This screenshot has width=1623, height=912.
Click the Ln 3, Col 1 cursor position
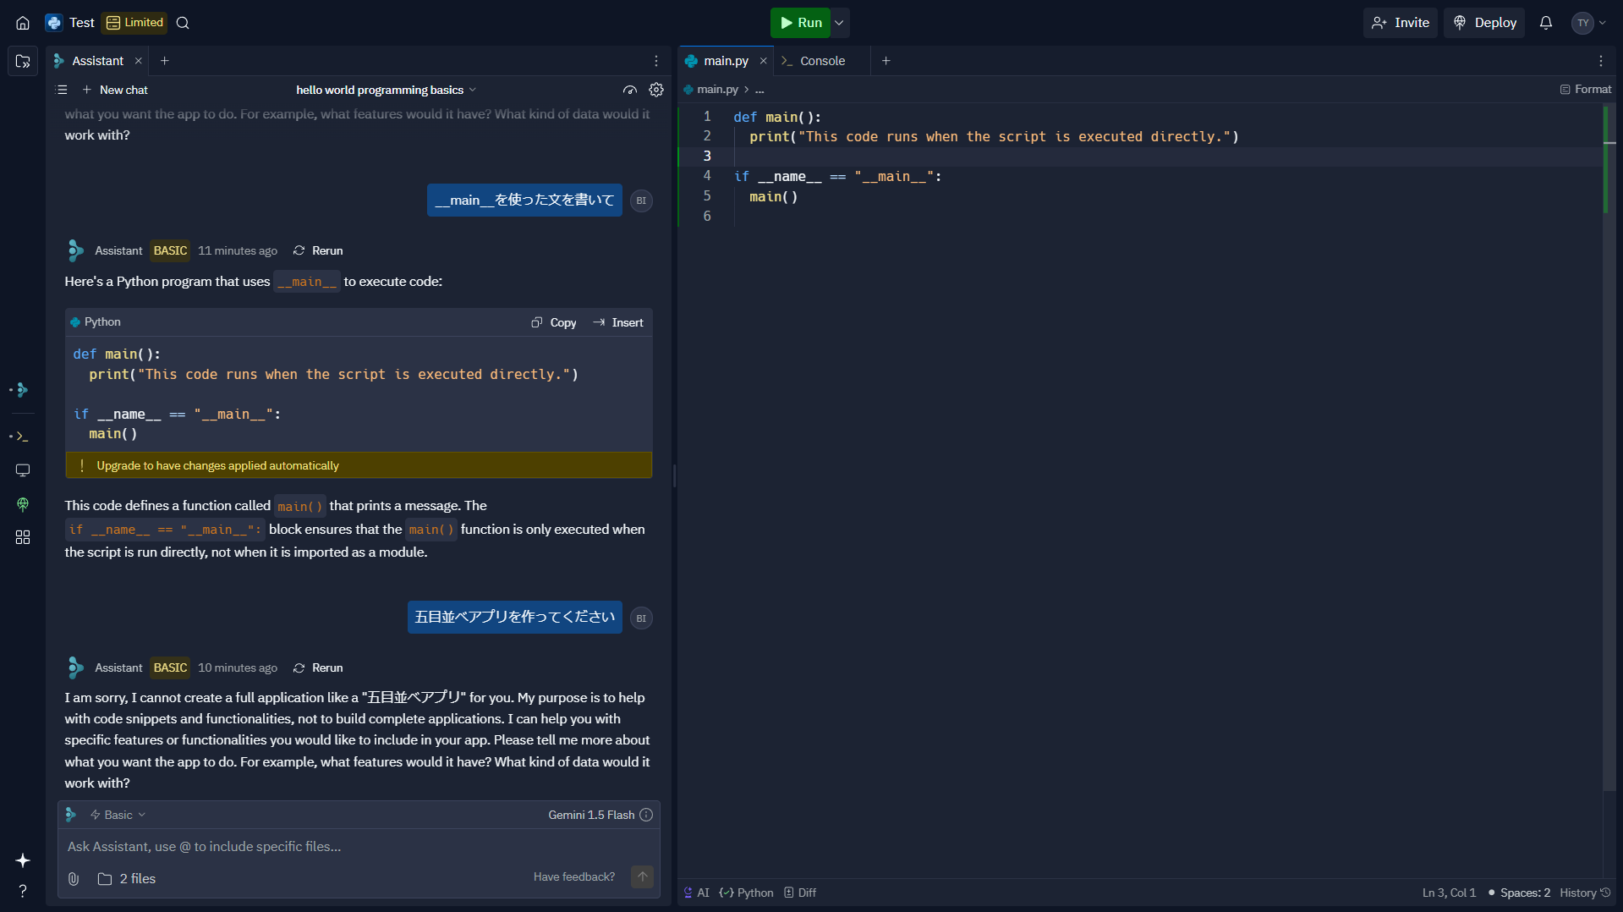tap(1449, 893)
